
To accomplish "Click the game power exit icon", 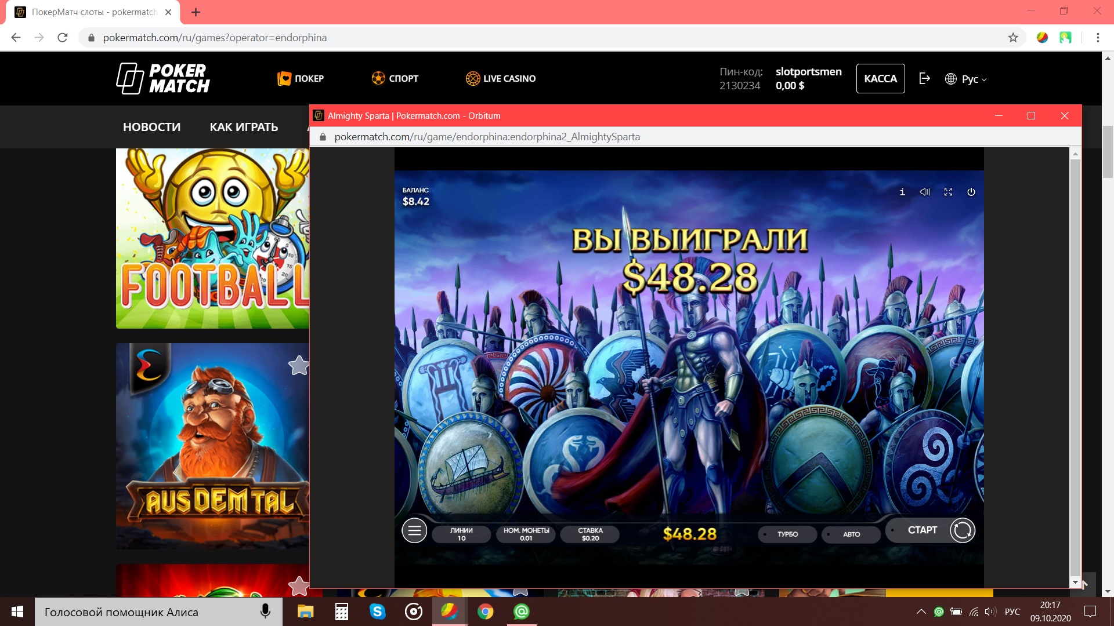I will (971, 192).
